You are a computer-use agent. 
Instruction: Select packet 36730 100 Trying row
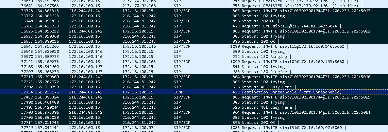pos(194,16)
